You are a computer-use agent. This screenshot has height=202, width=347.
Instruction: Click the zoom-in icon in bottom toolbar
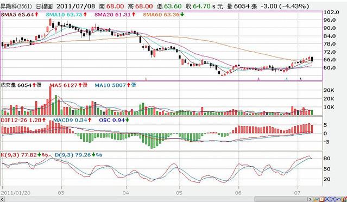click(x=327, y=199)
